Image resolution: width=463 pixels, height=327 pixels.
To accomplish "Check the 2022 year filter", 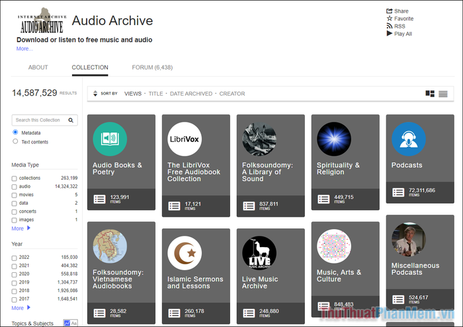I will pyautogui.click(x=14, y=258).
